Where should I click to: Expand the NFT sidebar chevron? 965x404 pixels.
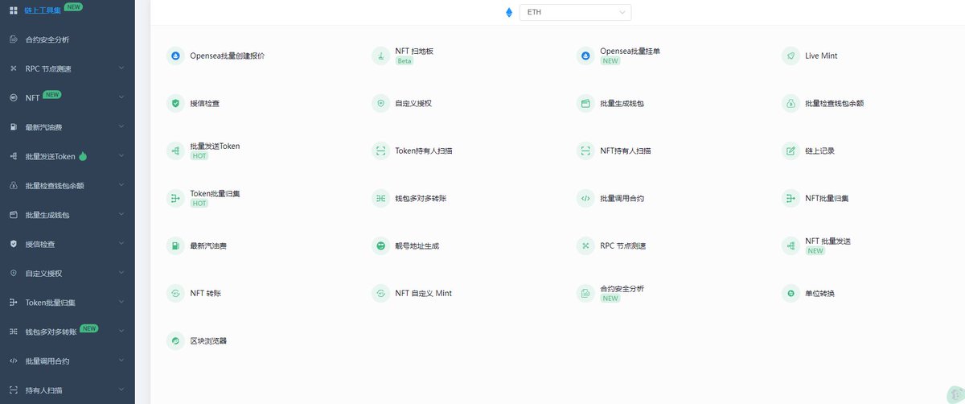click(121, 97)
